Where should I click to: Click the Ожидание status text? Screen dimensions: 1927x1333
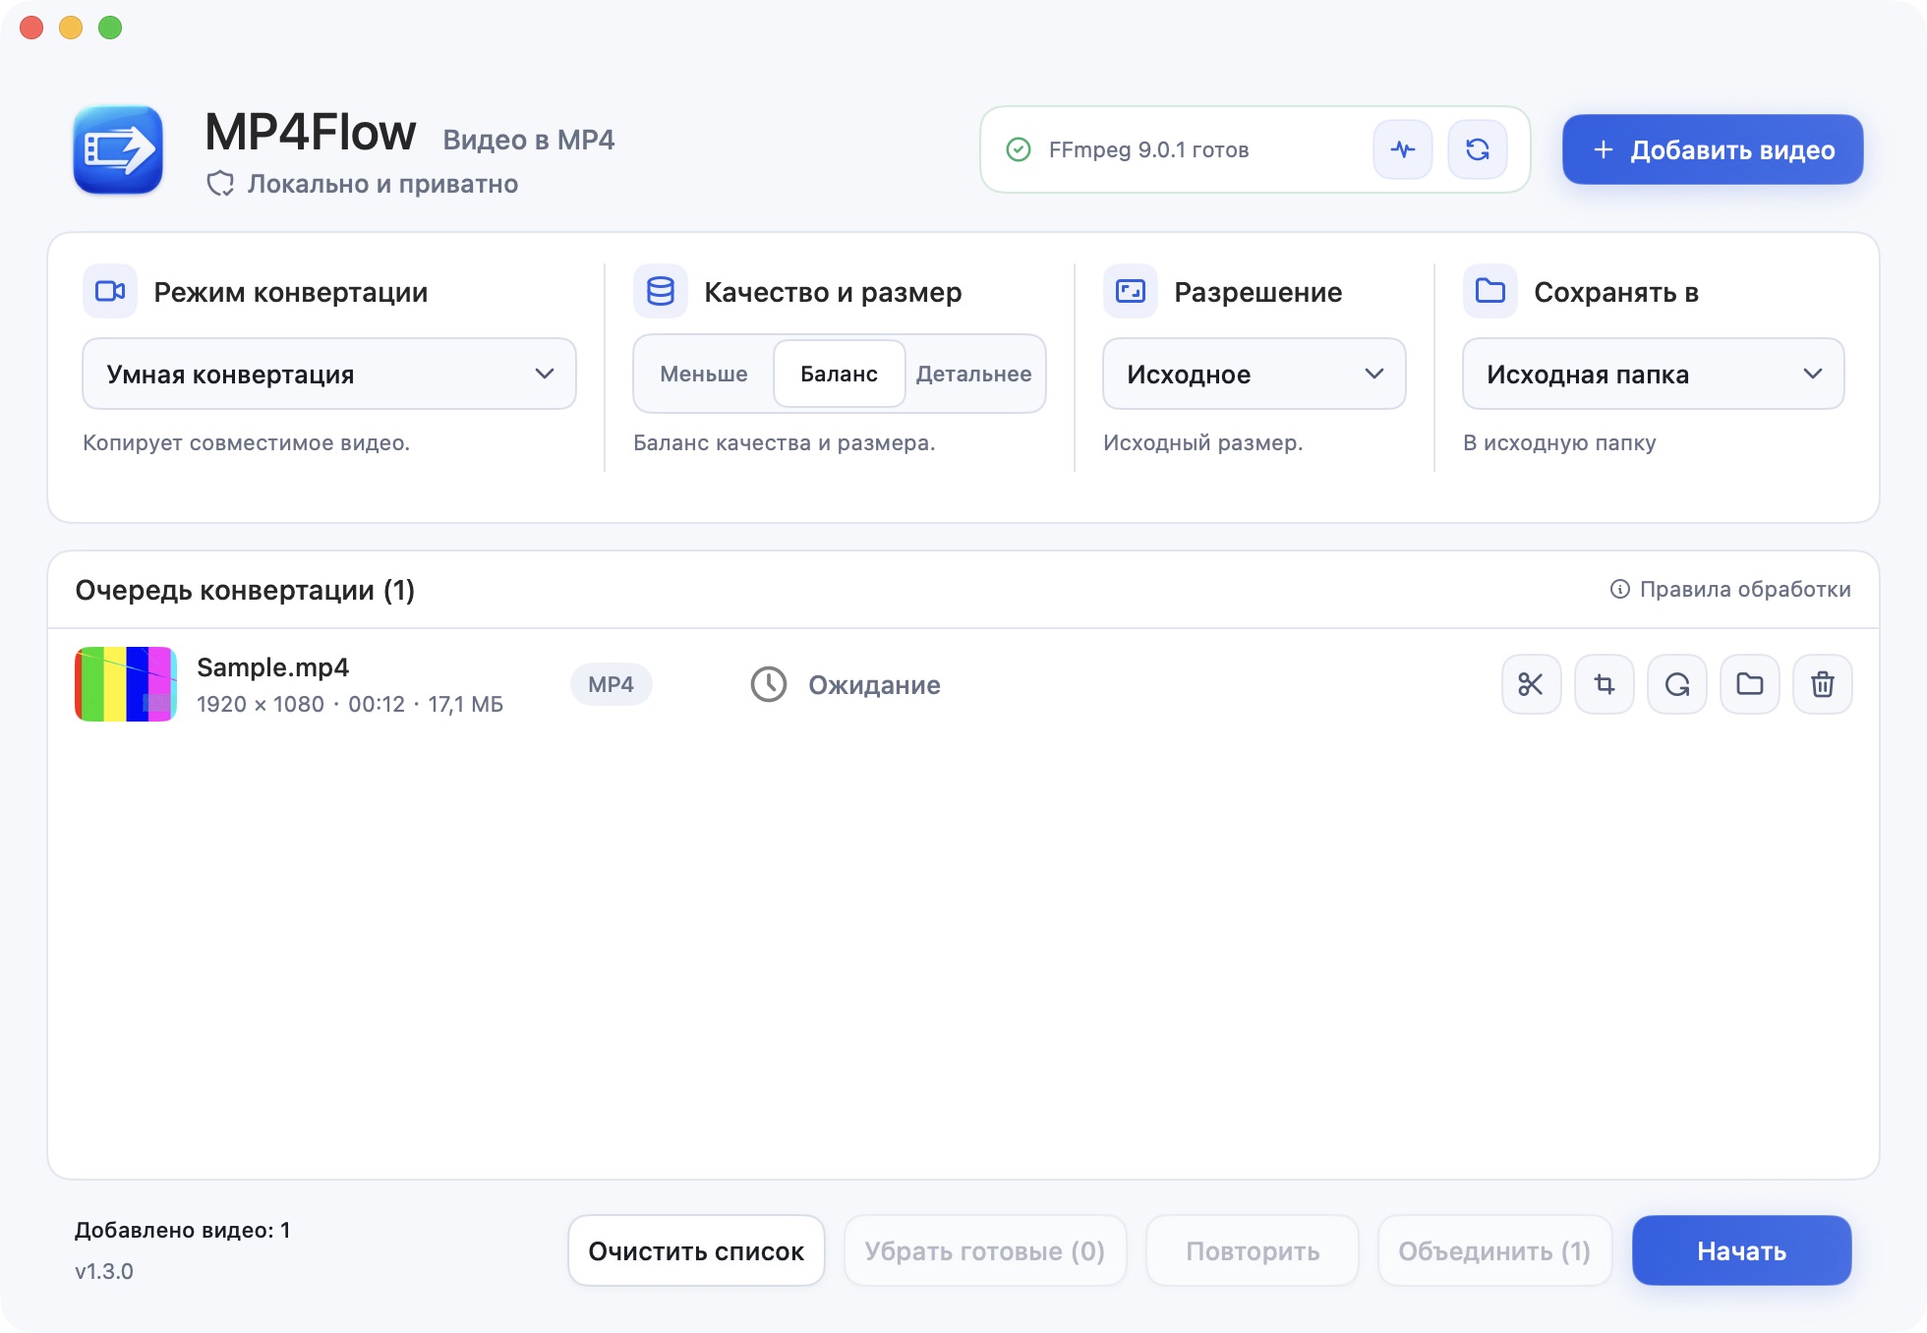click(x=874, y=684)
